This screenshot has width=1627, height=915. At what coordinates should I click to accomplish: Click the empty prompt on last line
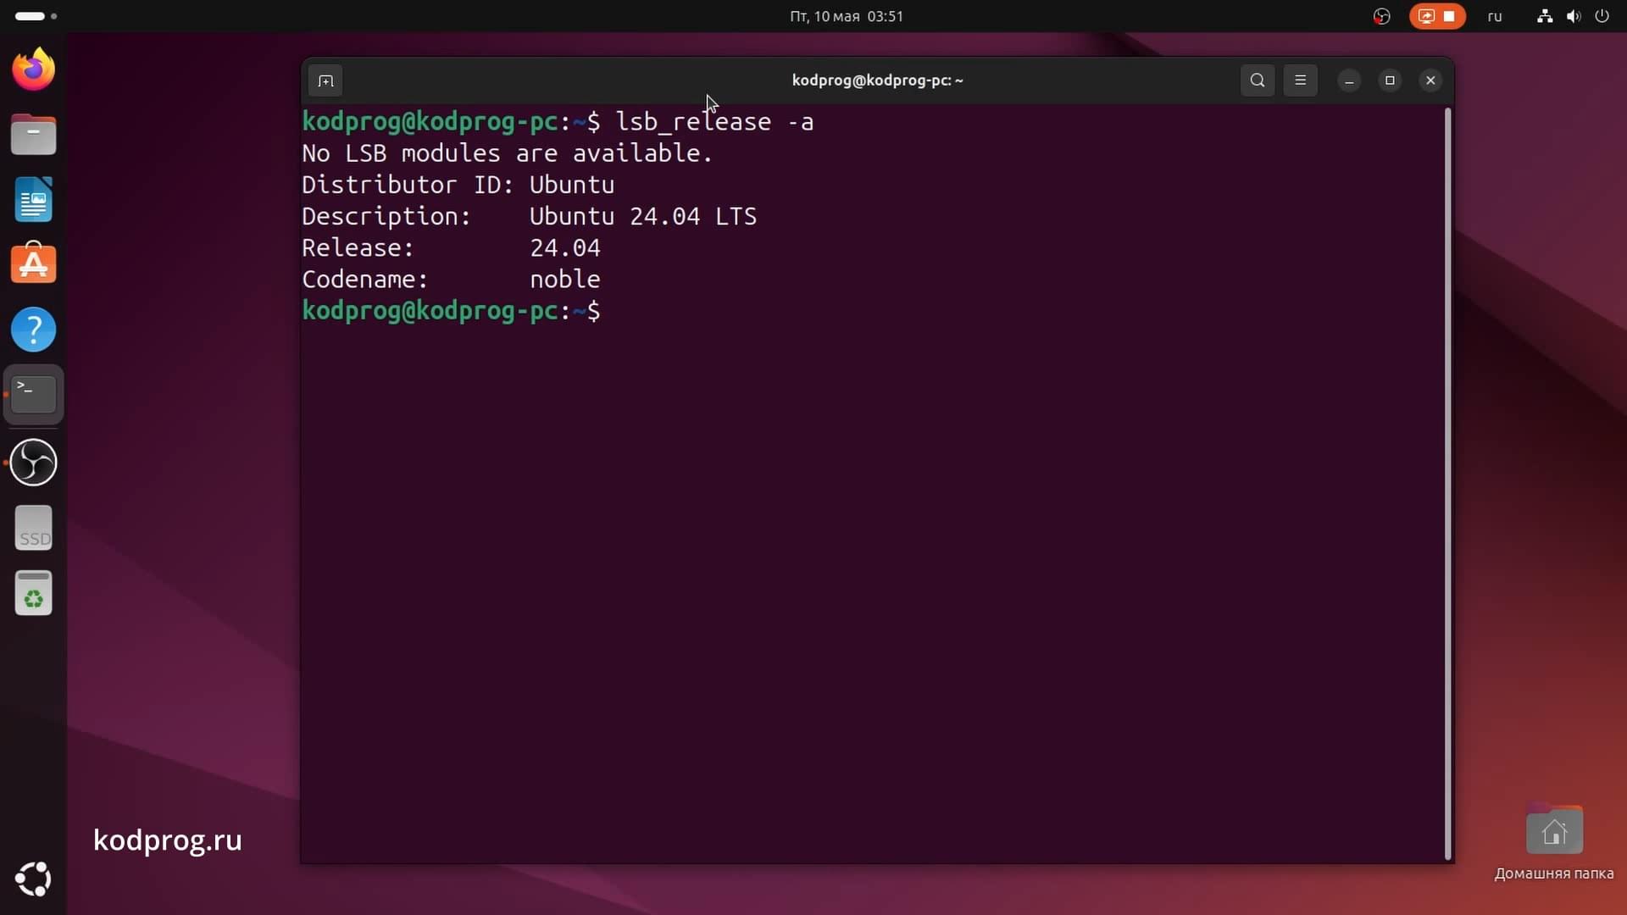click(452, 311)
